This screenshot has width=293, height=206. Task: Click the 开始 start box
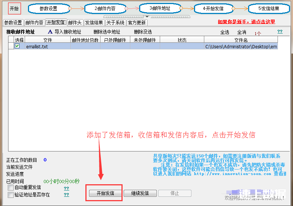(x=14, y=8)
